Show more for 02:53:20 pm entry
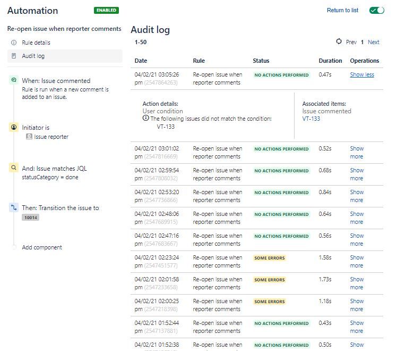 click(x=357, y=196)
